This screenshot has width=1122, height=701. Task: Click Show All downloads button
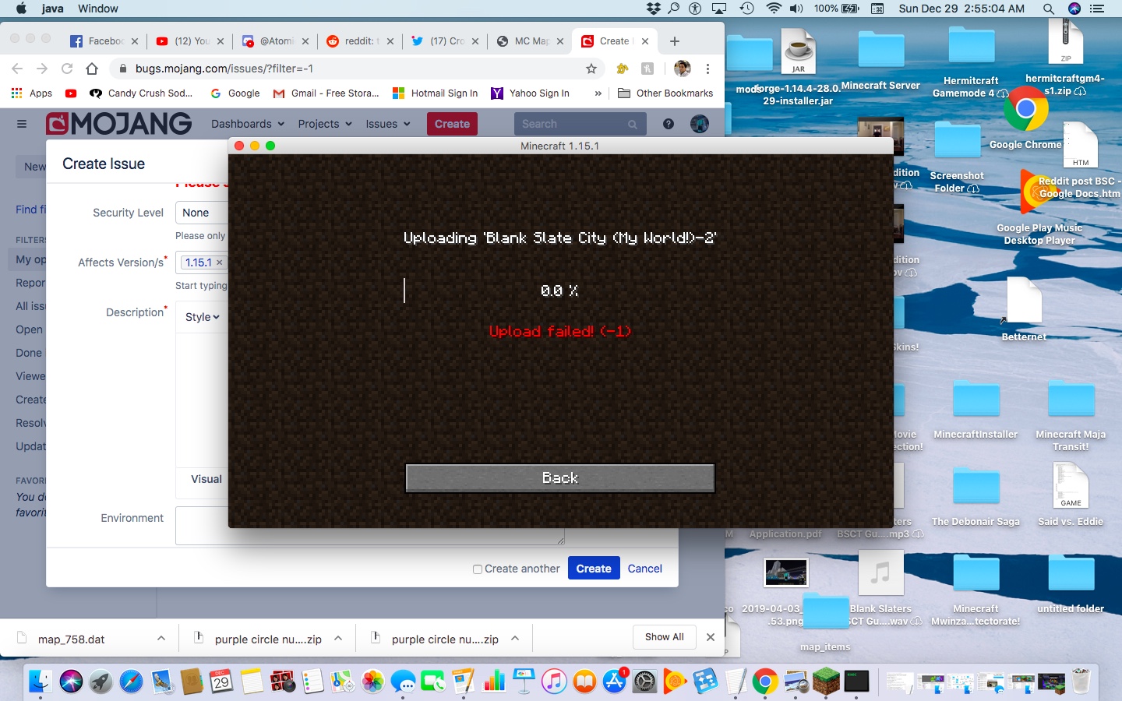[665, 637]
